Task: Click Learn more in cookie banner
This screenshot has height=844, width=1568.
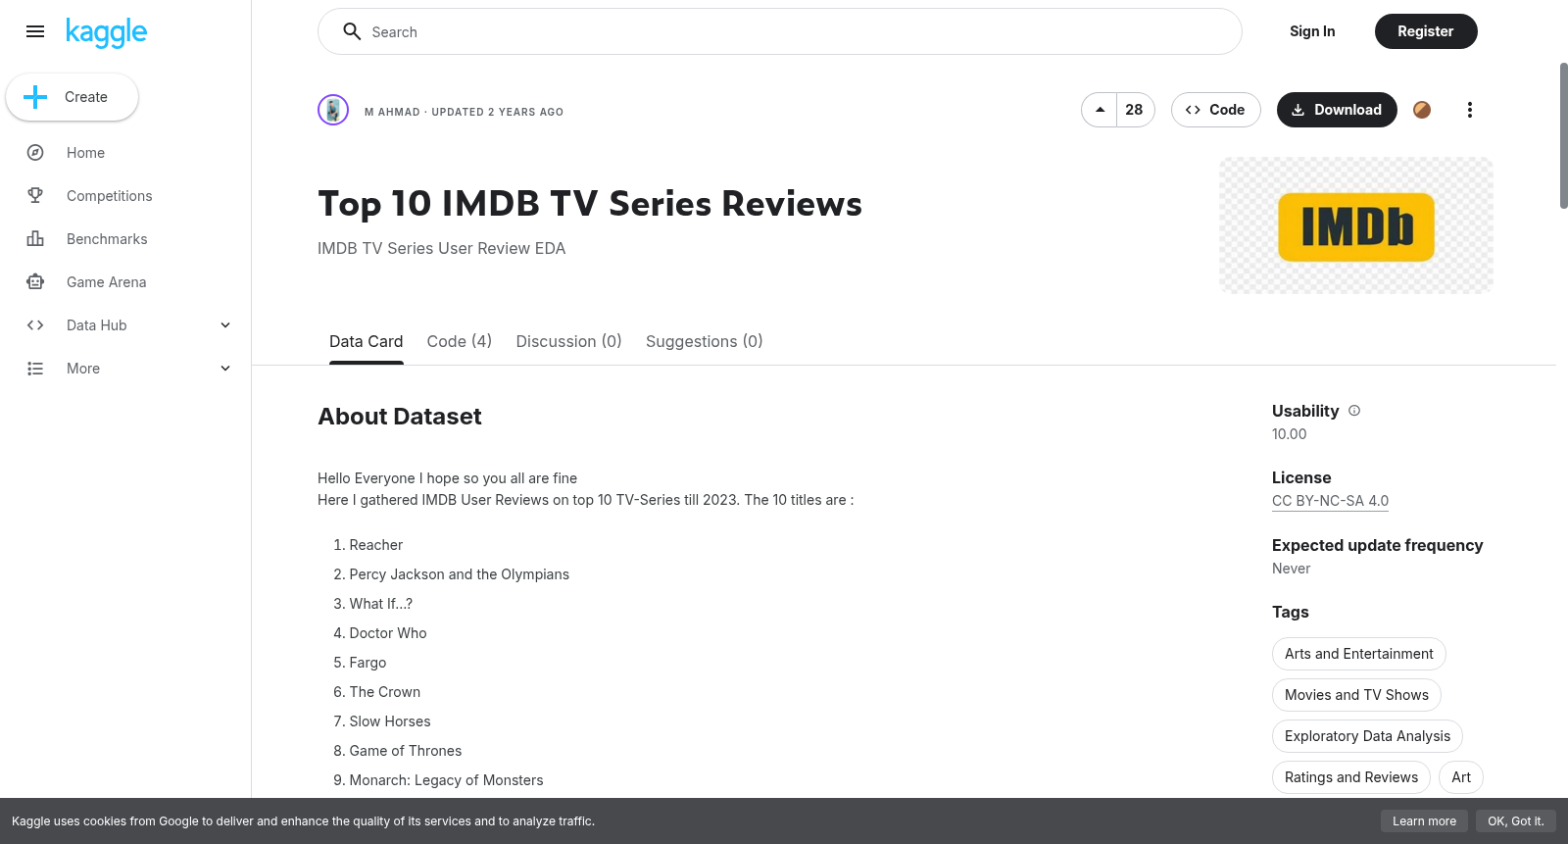Action: point(1424,821)
